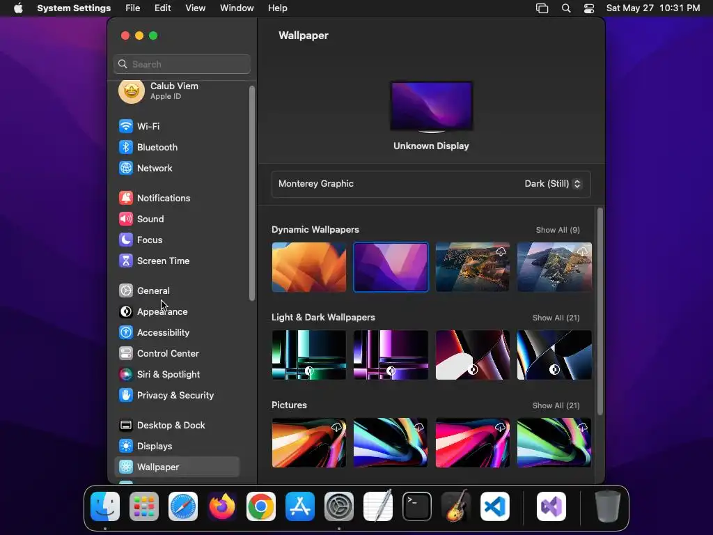This screenshot has height=535, width=713.
Task: Open the Dark (Still) appearance dropdown
Action: [x=552, y=184]
